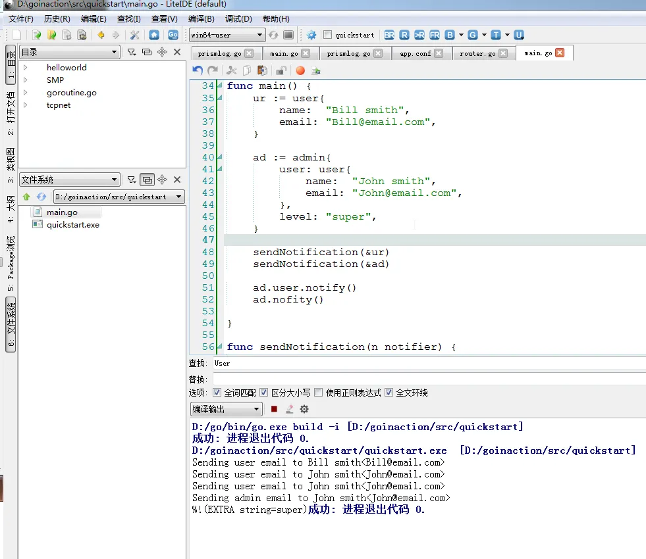The height and width of the screenshot is (559, 646).
Task: Click the reload environment icon beside win64-user
Action: [273, 35]
